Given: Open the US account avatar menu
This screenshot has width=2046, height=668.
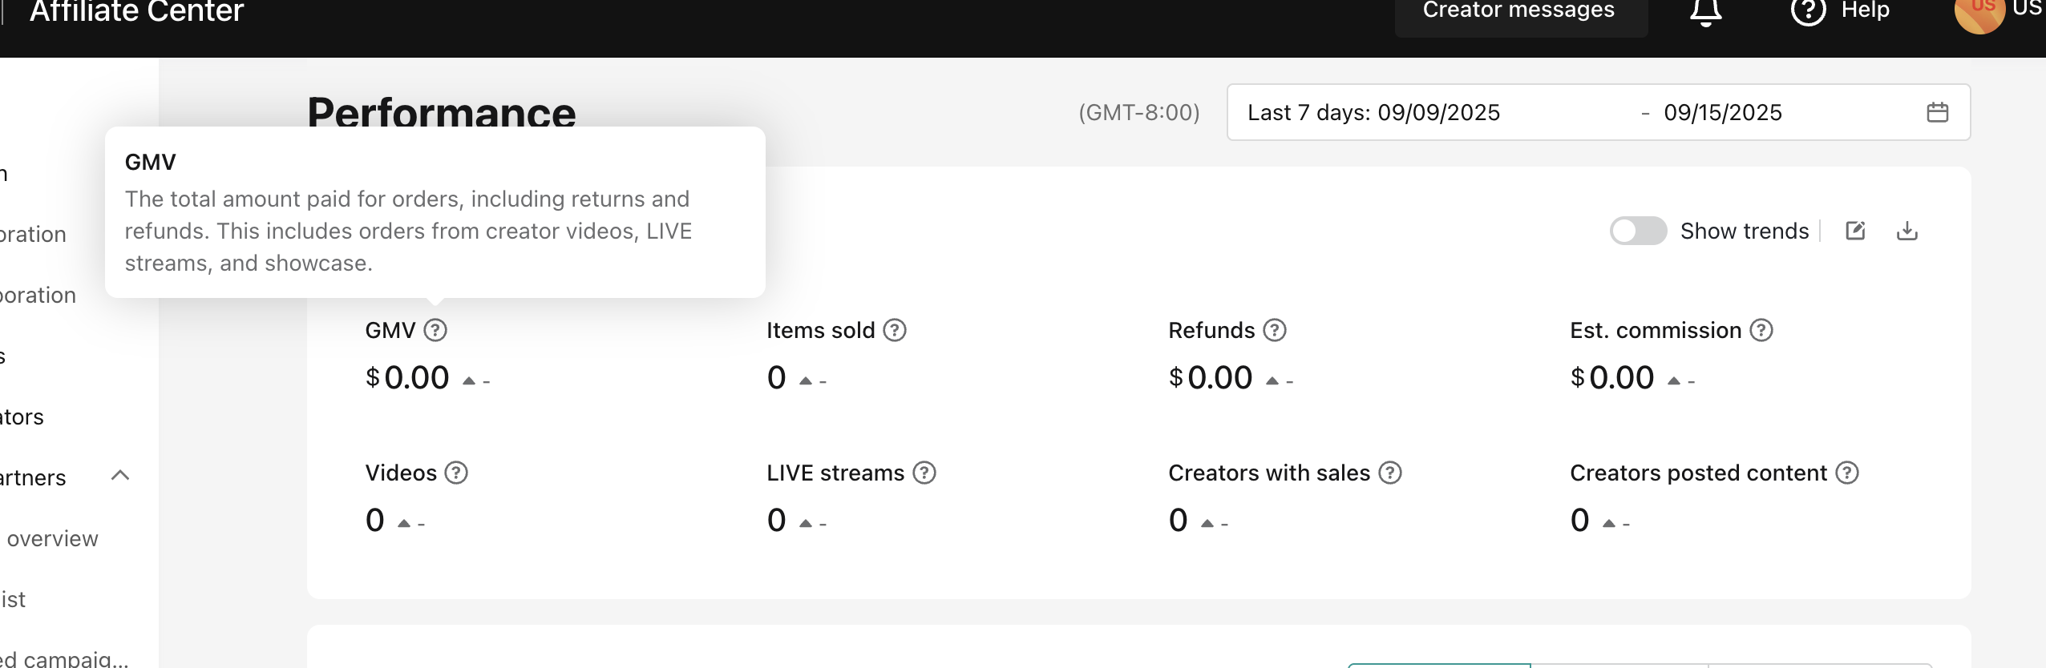Looking at the screenshot, I should tap(1980, 13).
